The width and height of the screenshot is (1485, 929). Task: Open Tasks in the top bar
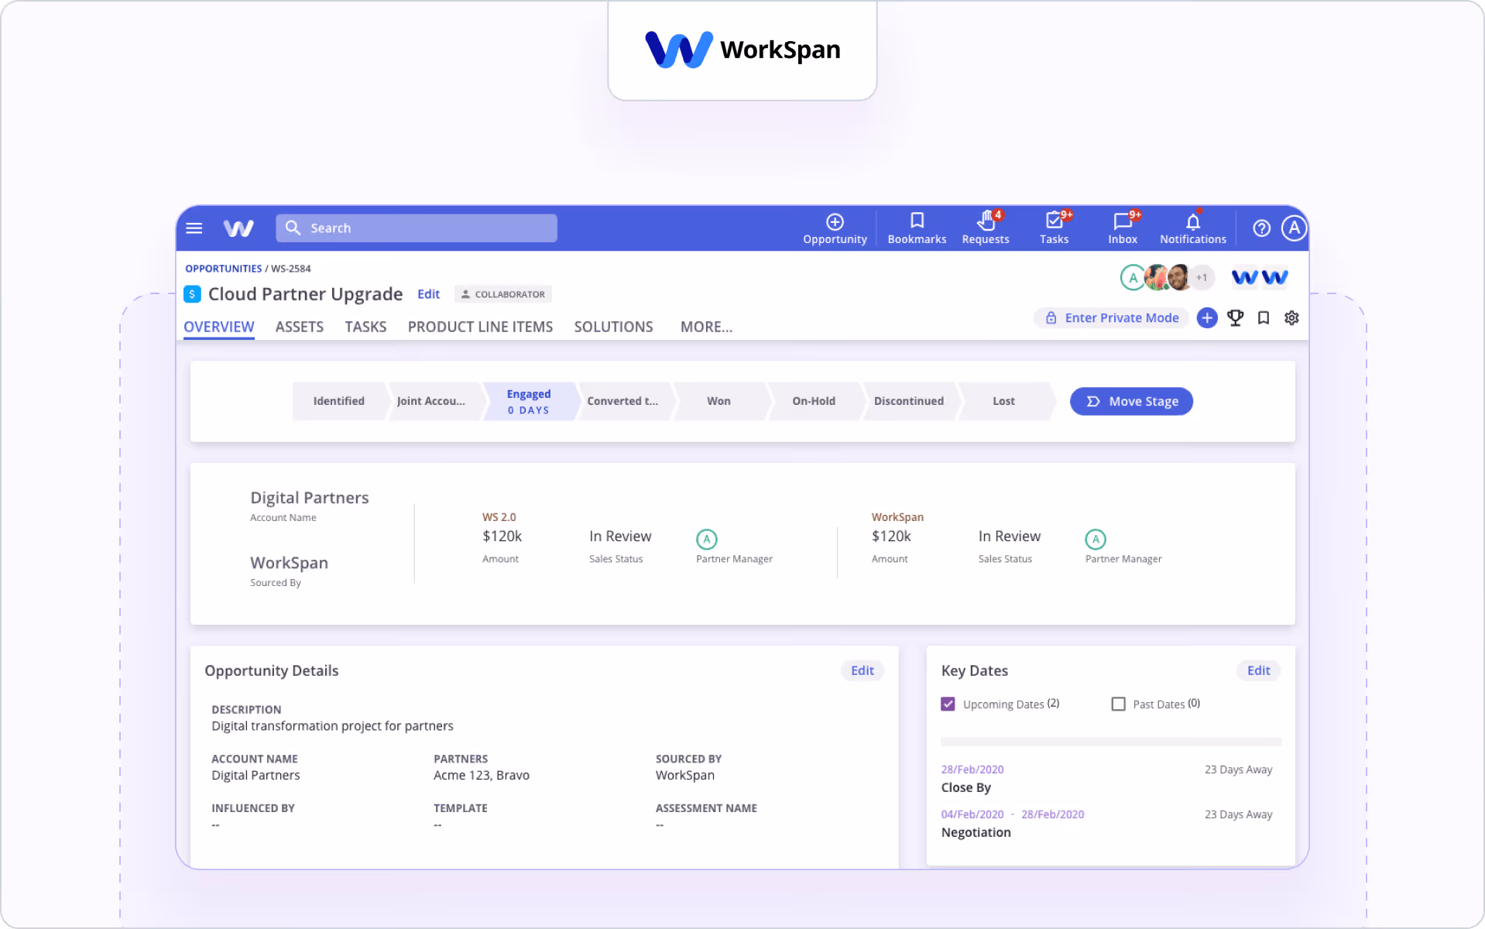(x=1054, y=229)
